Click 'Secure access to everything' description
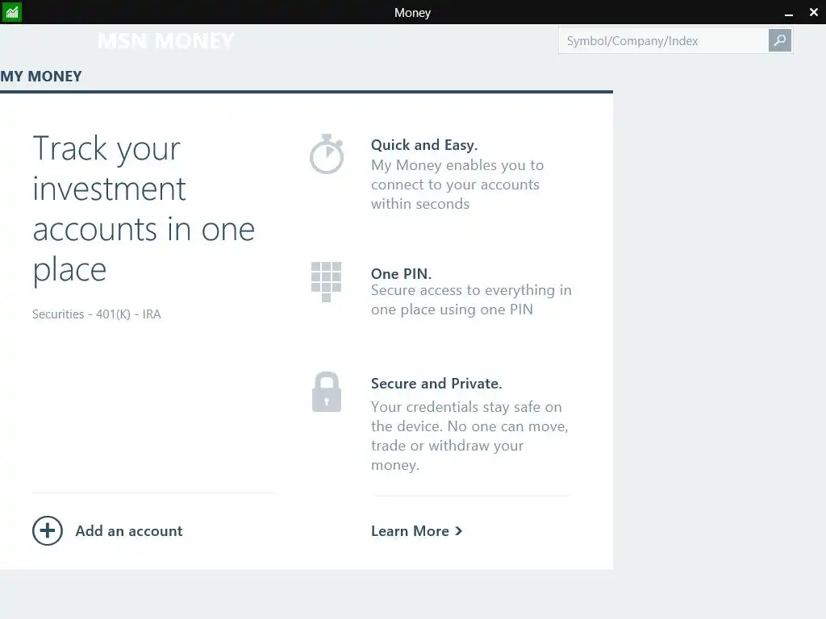Viewport: 826px width, 619px height. 471,300
